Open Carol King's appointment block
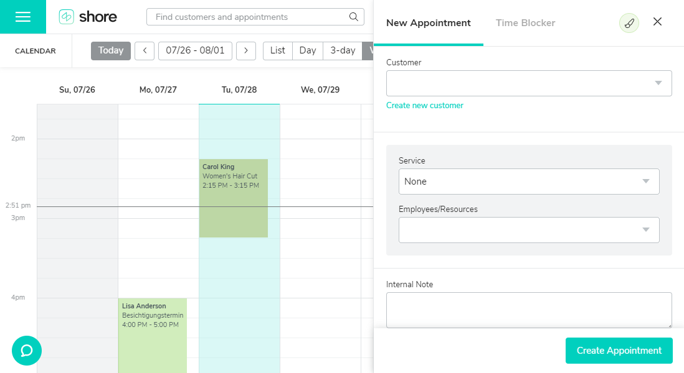 [x=234, y=198]
